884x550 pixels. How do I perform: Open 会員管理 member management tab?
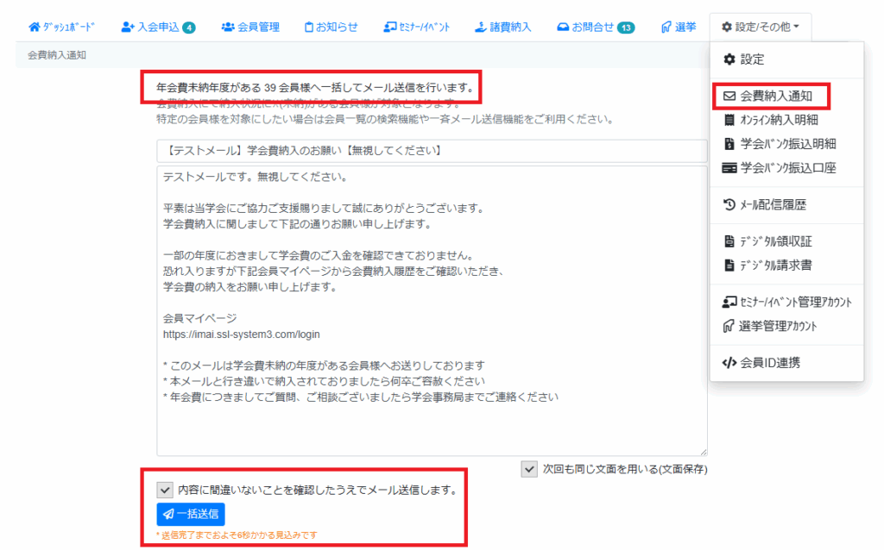pos(250,28)
